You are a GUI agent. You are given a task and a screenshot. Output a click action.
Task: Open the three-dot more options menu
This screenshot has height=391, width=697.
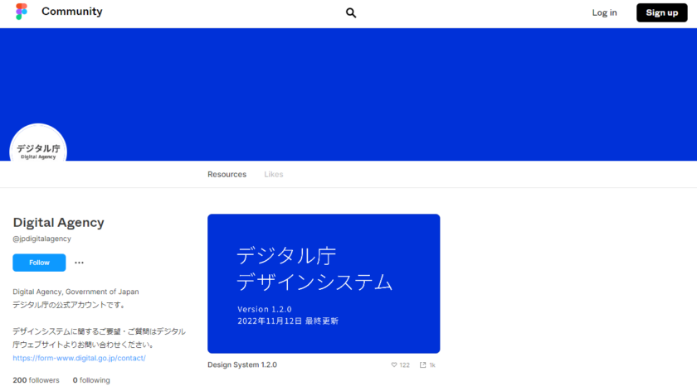79,263
